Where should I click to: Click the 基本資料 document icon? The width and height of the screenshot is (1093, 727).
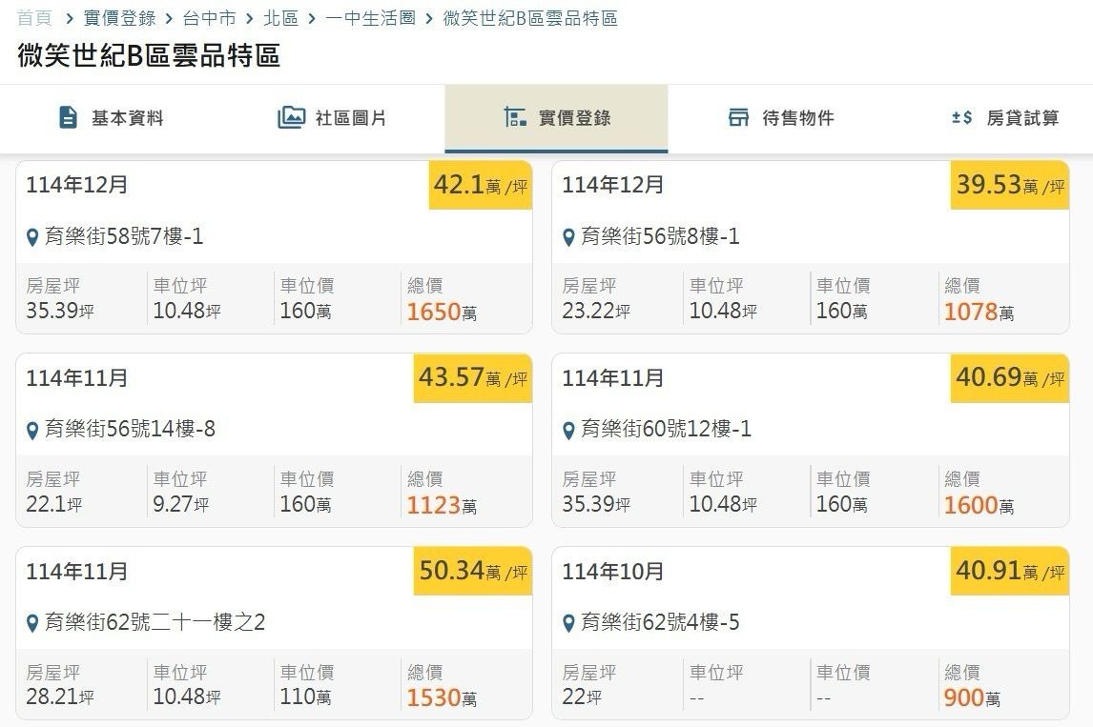(68, 117)
